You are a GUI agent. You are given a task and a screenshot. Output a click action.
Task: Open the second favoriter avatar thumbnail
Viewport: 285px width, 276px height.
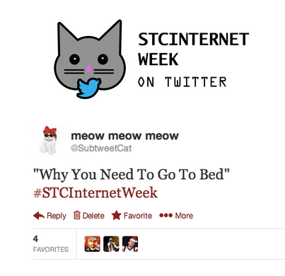click(x=111, y=244)
